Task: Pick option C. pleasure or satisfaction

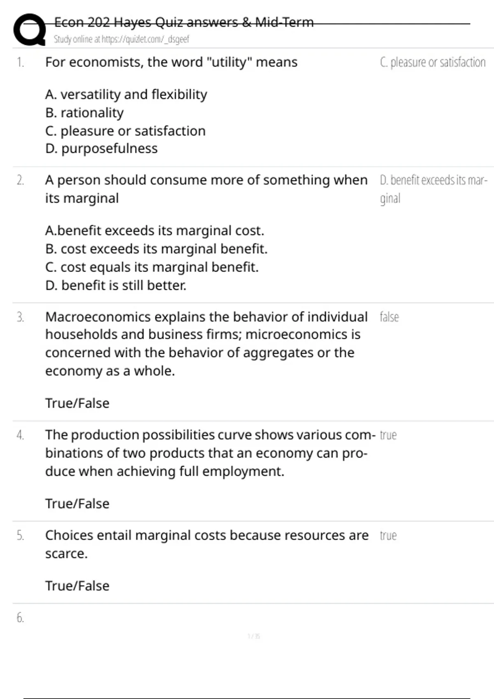Action: pyautogui.click(x=125, y=131)
